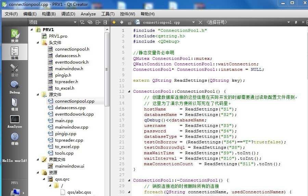Viewport: 308px width, 196px height.
Task: Select connectionpool.cpp in source files
Action: (x=75, y=101)
